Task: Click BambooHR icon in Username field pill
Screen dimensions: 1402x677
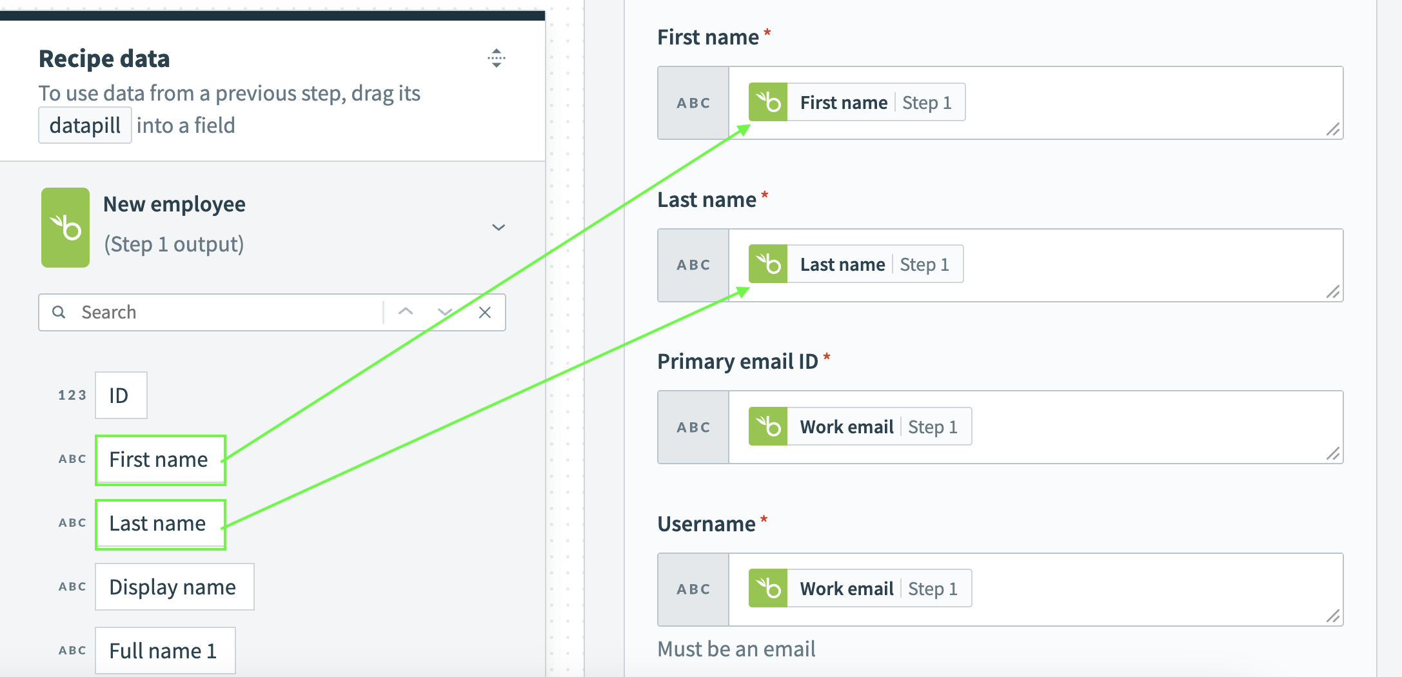Action: [x=768, y=589]
